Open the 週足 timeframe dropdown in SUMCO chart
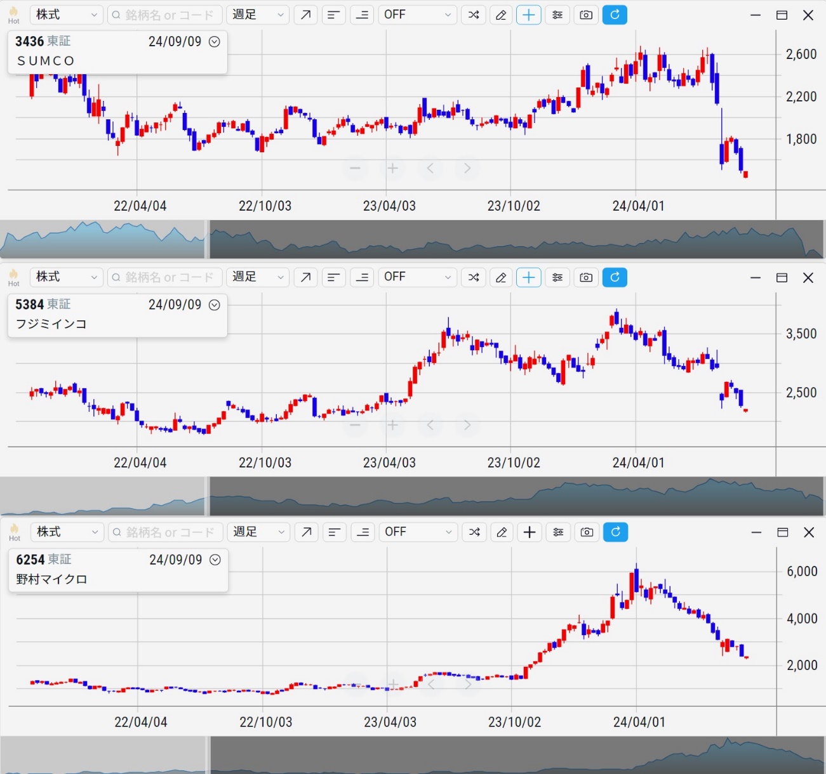The image size is (826, 774). click(257, 15)
